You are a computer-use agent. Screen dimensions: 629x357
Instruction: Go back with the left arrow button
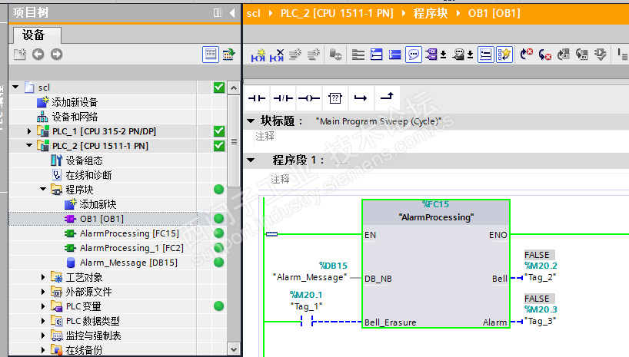point(38,54)
